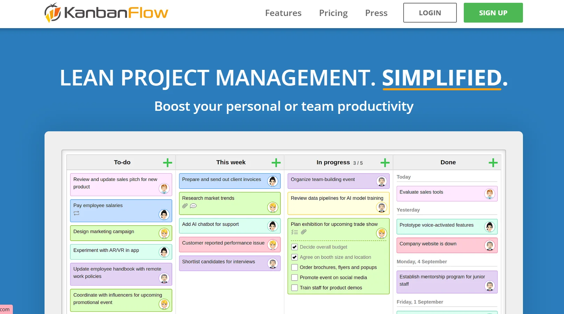
Task: Click subtask list icon on Plan exhibition card
Action: [295, 232]
